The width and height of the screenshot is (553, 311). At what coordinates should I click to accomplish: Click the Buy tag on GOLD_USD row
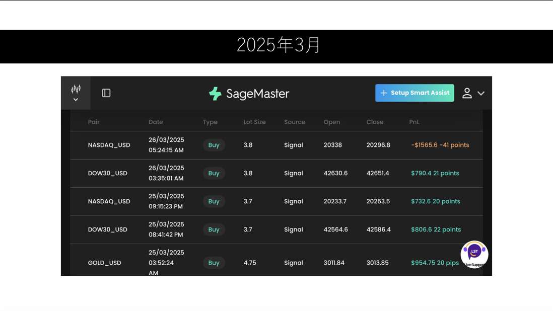(214, 263)
